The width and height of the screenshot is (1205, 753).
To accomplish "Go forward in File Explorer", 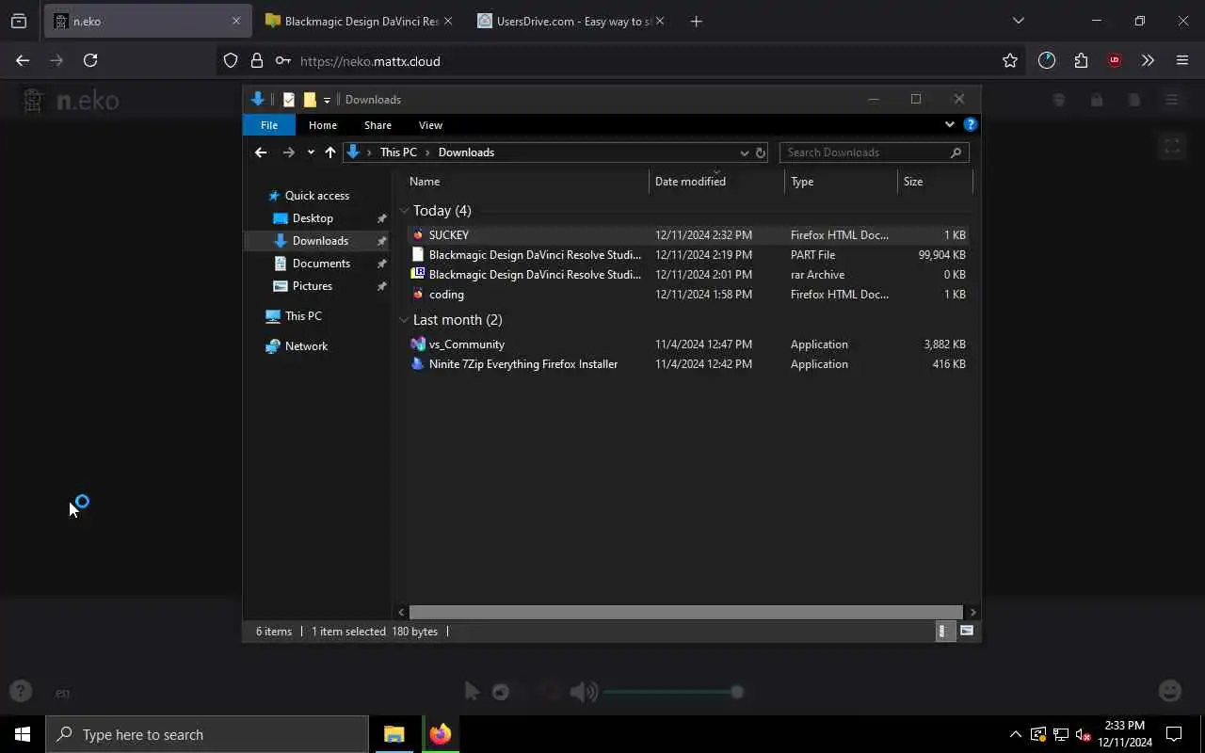I will pyautogui.click(x=289, y=152).
